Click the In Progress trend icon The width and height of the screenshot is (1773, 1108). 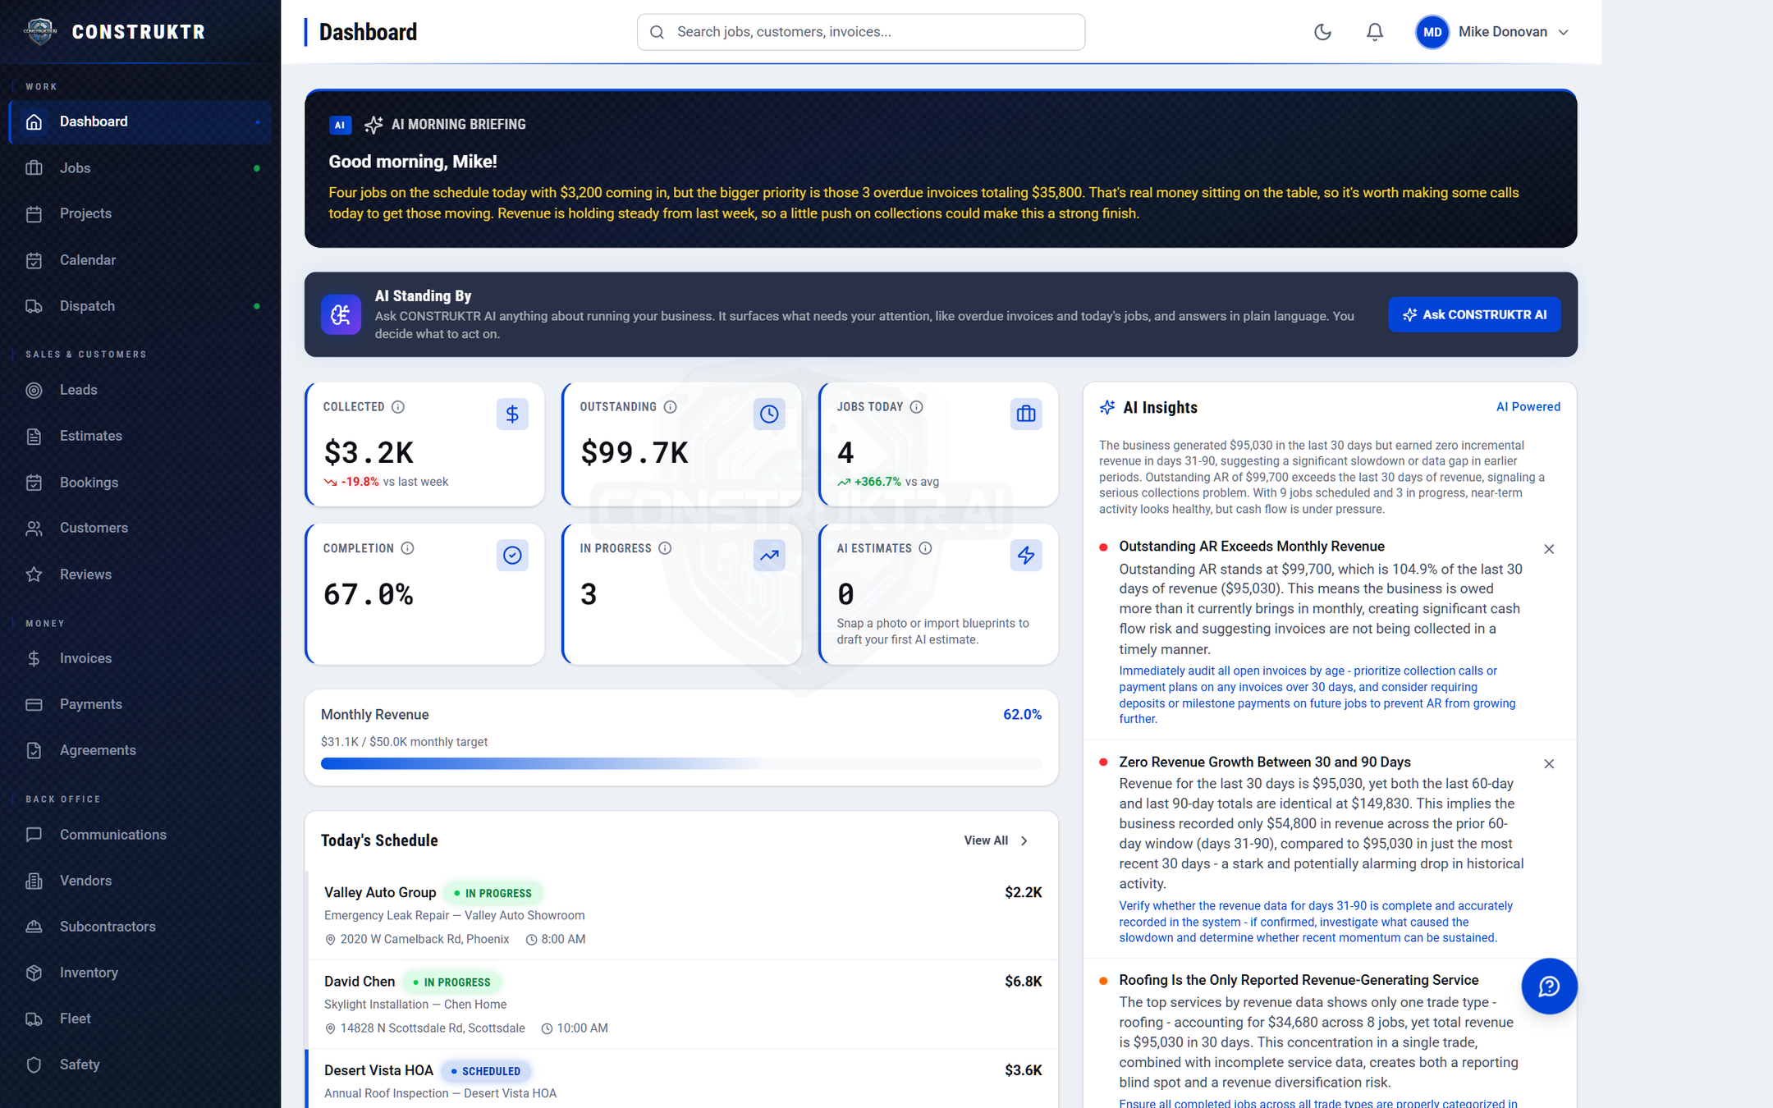[x=769, y=556]
